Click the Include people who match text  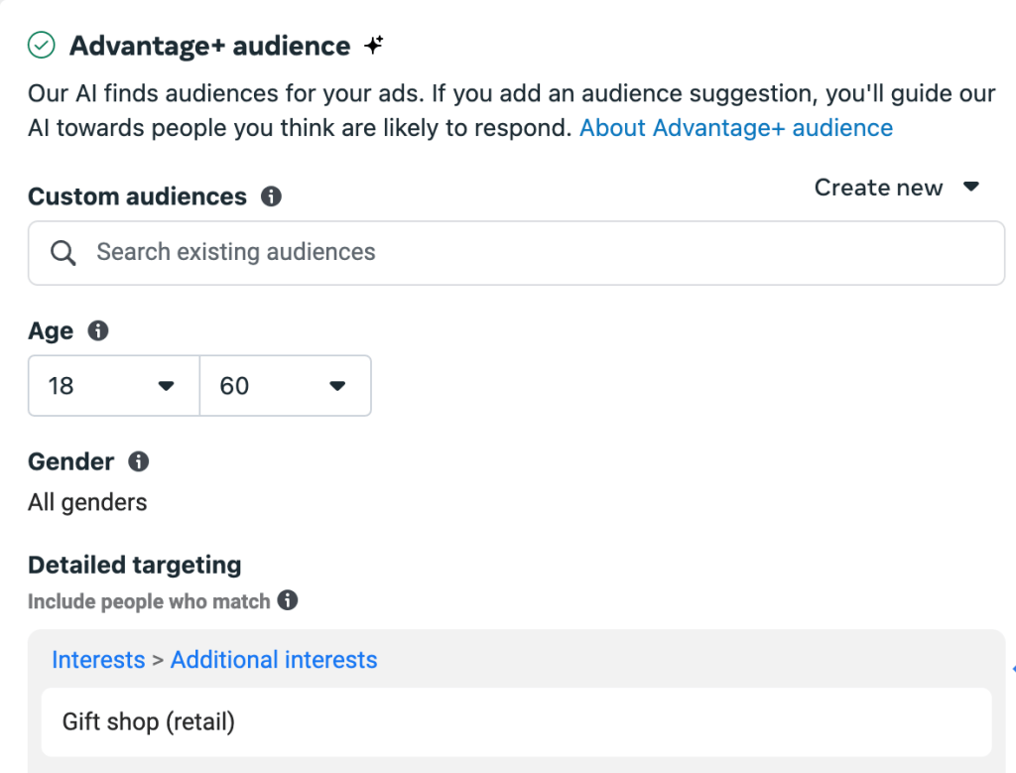coord(149,601)
